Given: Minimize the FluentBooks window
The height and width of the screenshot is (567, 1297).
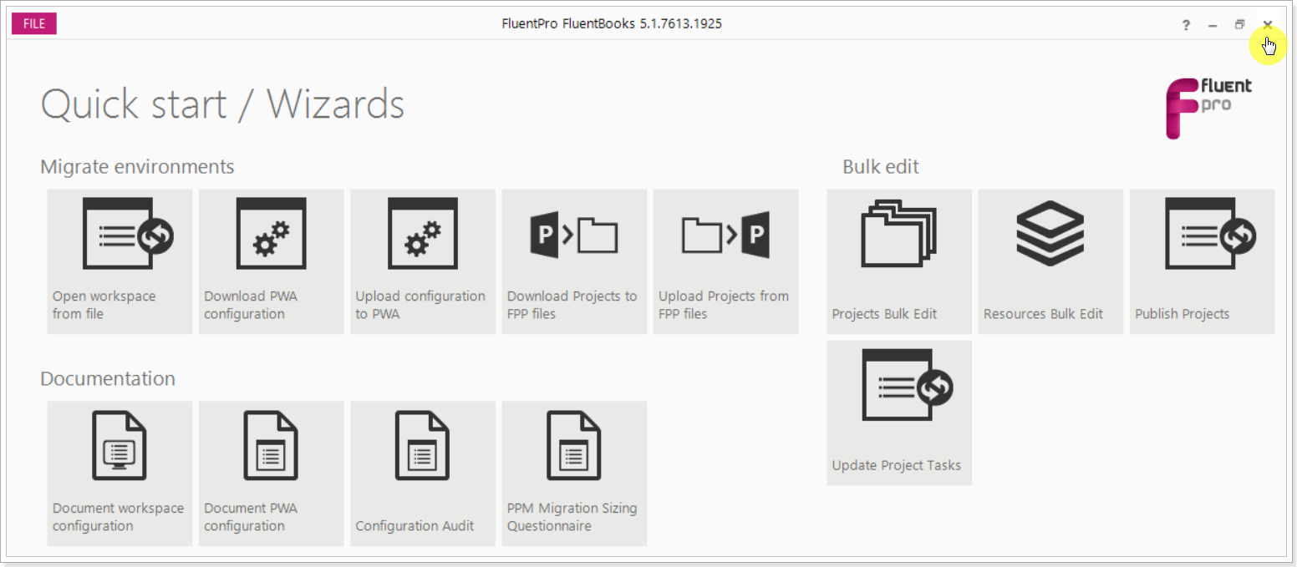Looking at the screenshot, I should pyautogui.click(x=1213, y=25).
